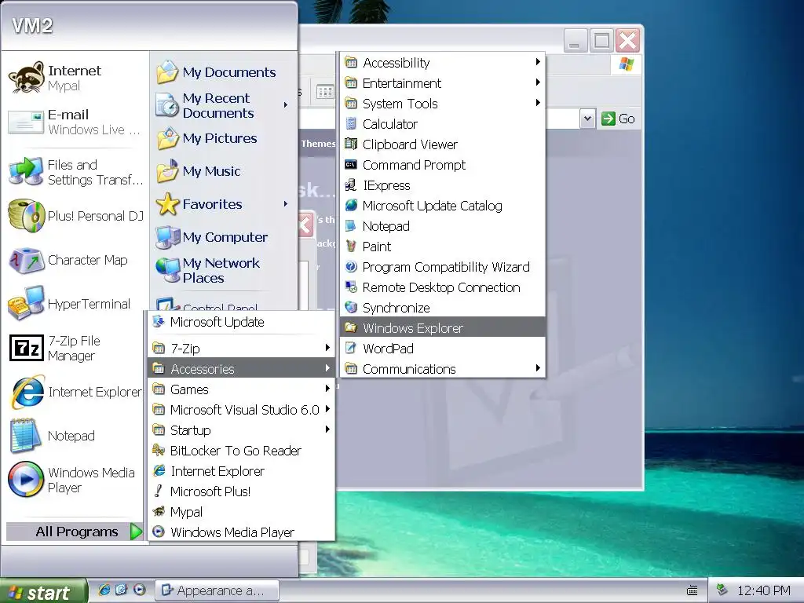
Task: Expand Accessibility submenu
Action: (x=442, y=63)
